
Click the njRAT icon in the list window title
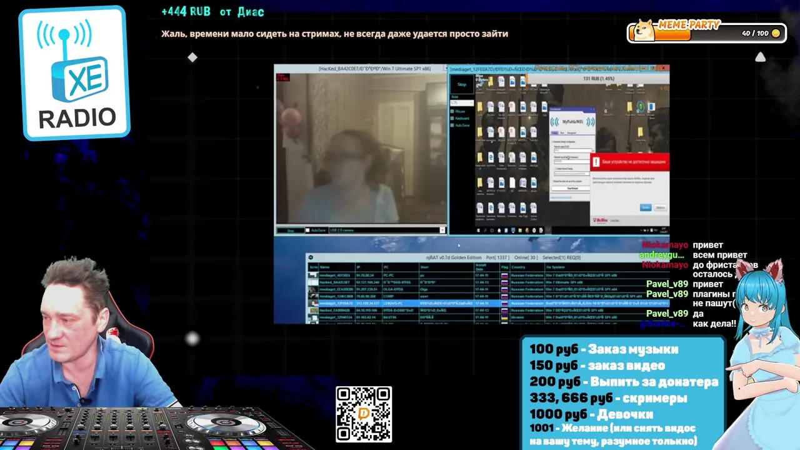(x=311, y=257)
